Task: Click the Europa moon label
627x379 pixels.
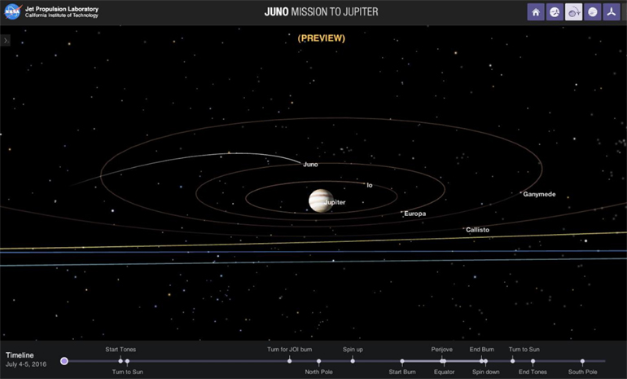Action: (414, 214)
